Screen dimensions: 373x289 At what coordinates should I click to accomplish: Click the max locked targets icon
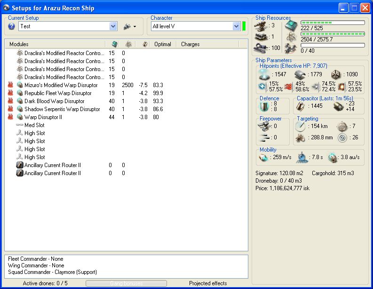tap(342, 126)
